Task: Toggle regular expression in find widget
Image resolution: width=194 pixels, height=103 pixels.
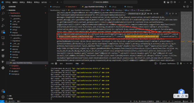Action: (145, 14)
